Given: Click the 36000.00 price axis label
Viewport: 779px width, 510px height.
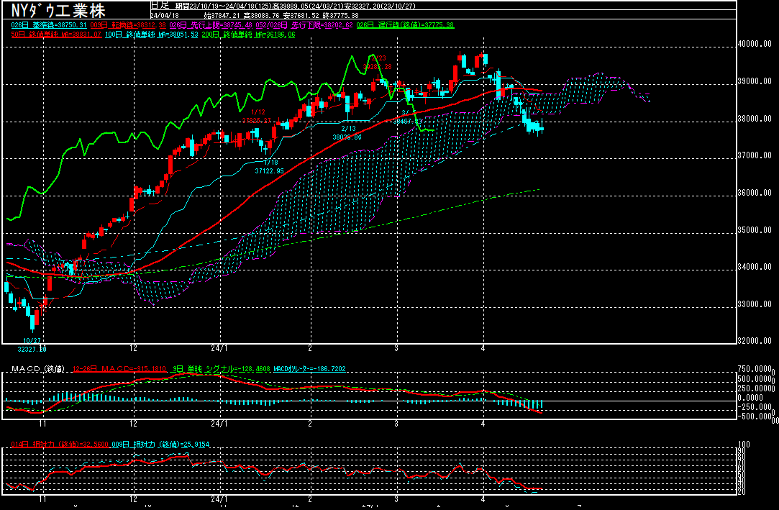Looking at the screenshot, I should (x=755, y=193).
